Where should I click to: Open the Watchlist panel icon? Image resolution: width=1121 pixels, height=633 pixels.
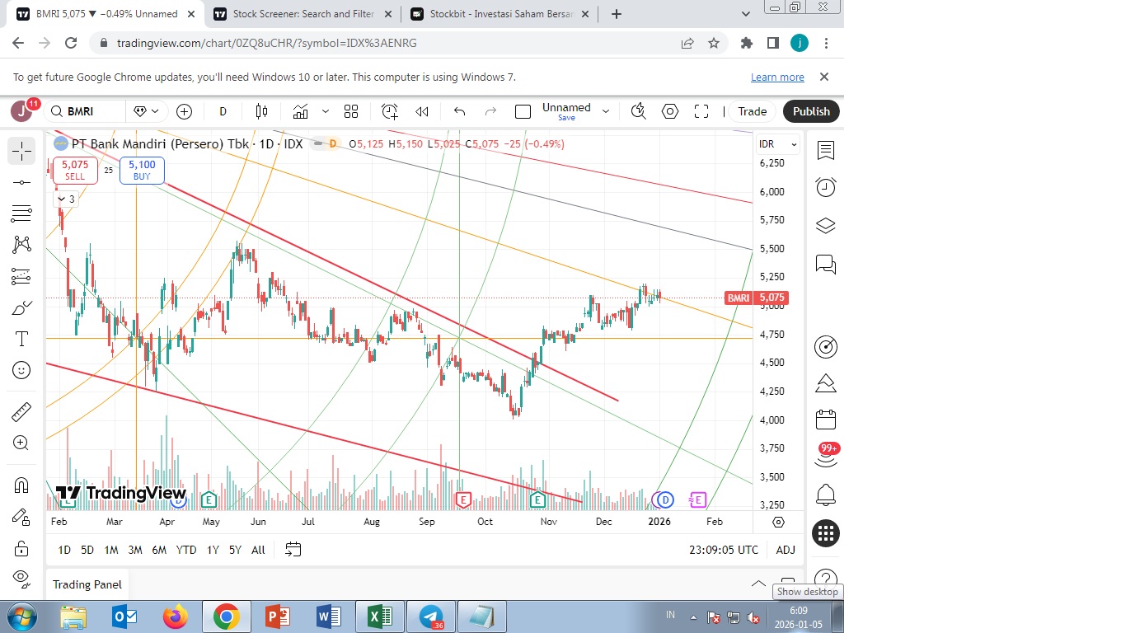tap(825, 150)
